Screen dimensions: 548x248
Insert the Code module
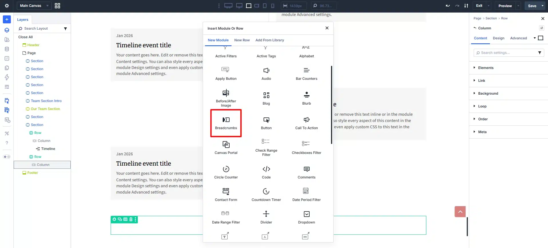tap(266, 172)
